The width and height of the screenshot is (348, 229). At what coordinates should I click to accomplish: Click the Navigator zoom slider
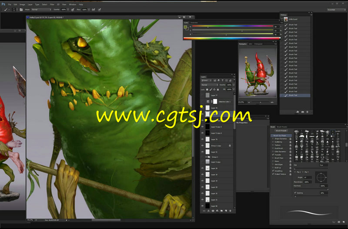point(260,102)
